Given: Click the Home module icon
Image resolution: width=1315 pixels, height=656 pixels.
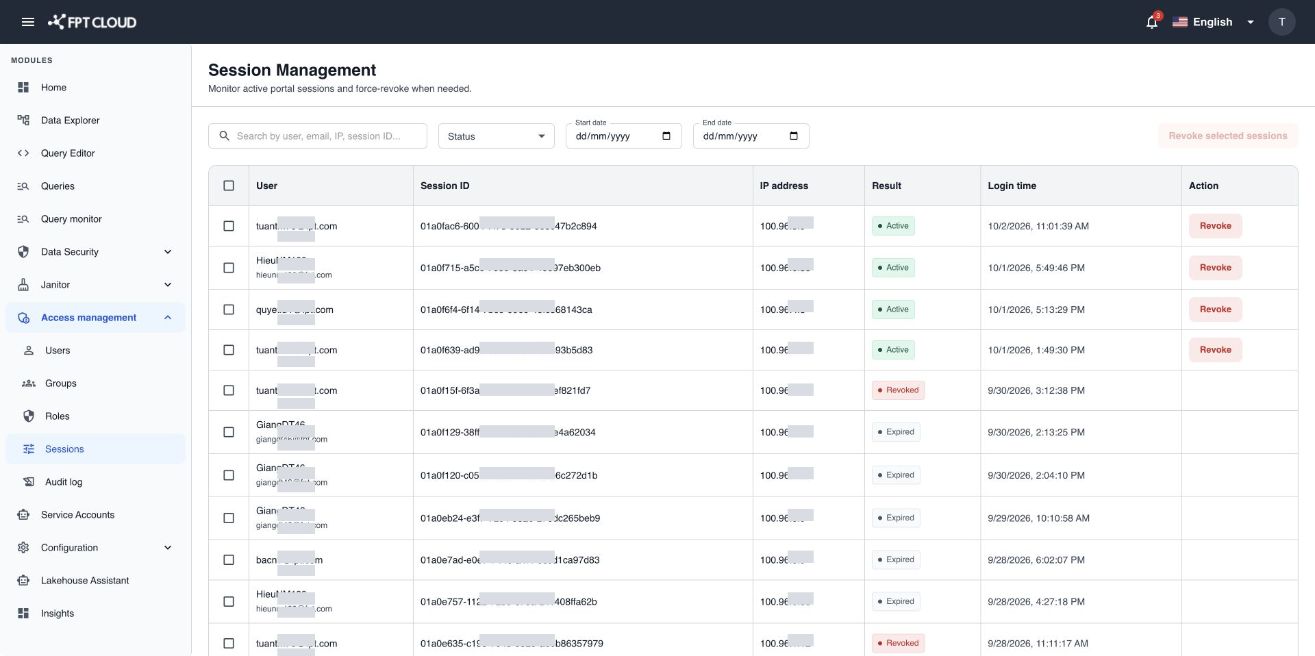Looking at the screenshot, I should pos(23,88).
